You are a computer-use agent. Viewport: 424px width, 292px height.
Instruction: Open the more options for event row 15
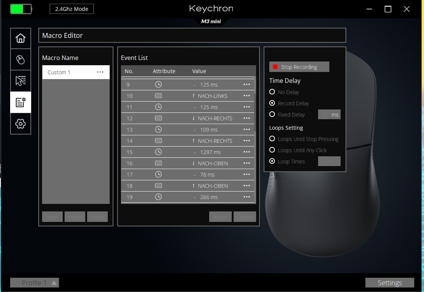coord(246,152)
